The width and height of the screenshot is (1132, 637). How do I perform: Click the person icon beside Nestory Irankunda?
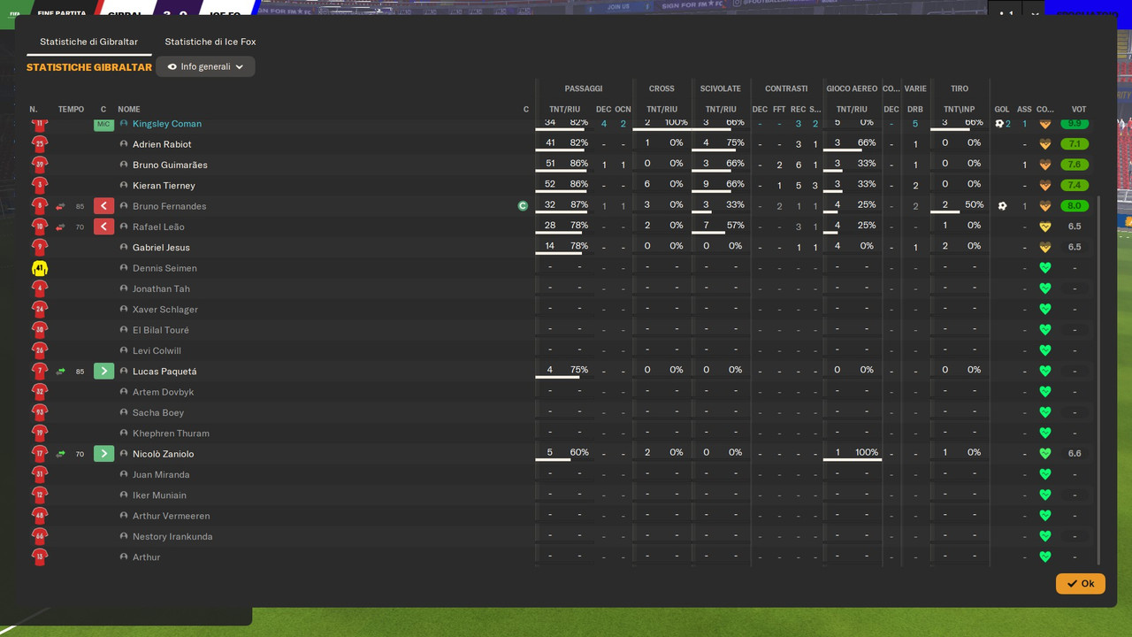pos(124,536)
